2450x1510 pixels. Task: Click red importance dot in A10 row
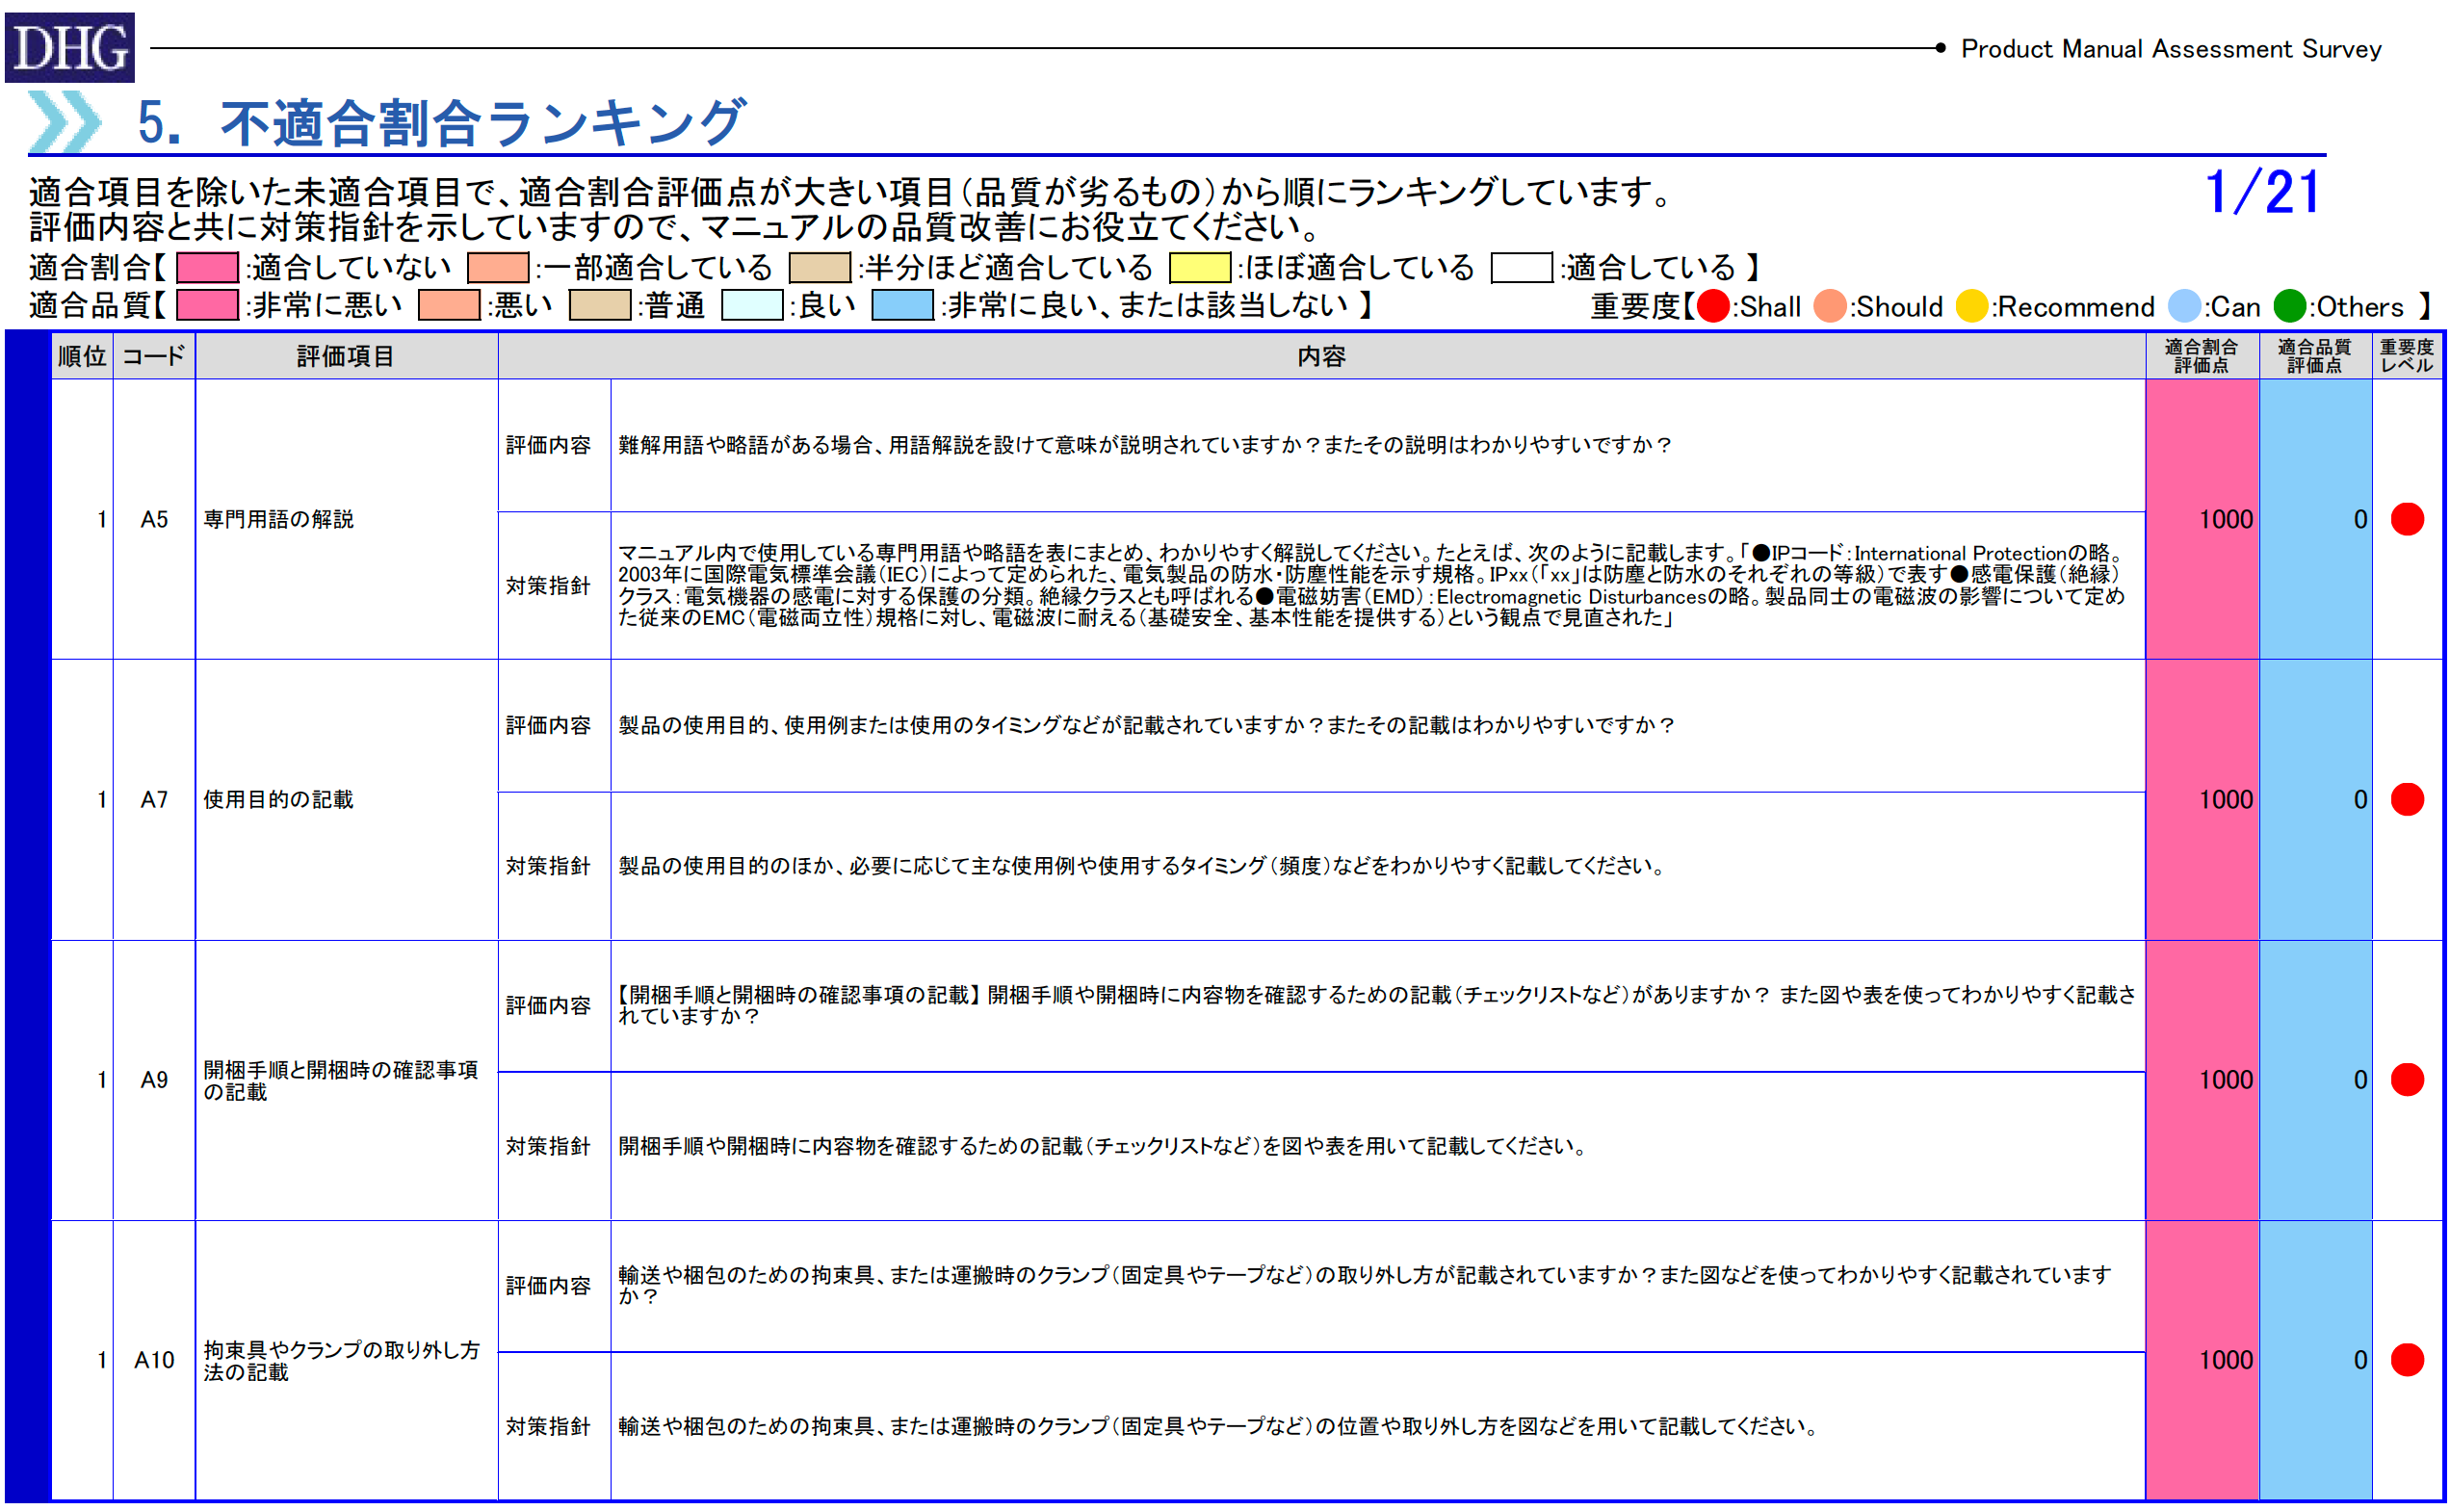pos(2406,1359)
